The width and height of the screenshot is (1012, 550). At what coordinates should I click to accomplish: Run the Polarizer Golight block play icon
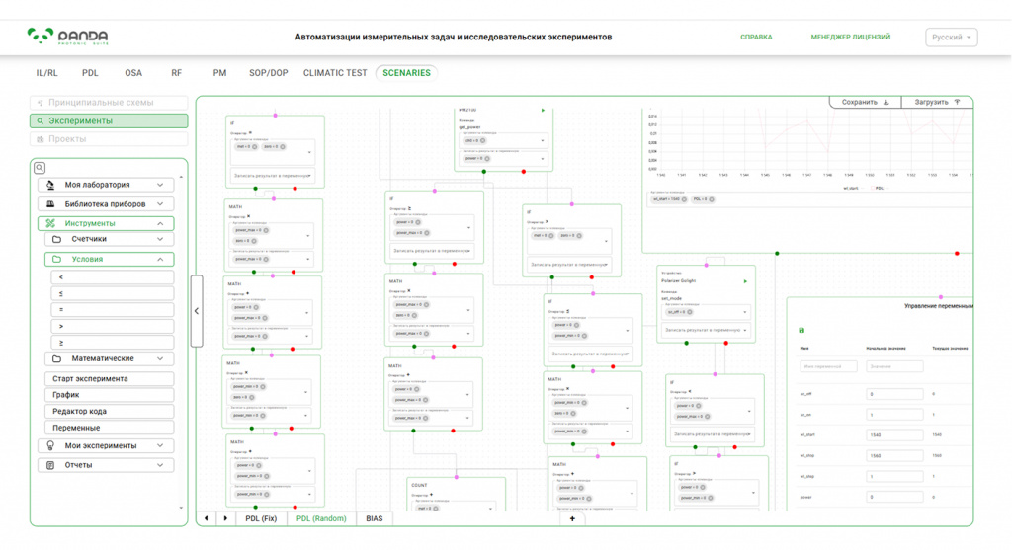click(745, 281)
